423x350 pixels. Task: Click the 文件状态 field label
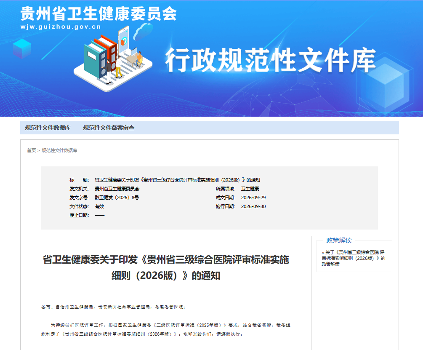tap(79, 206)
